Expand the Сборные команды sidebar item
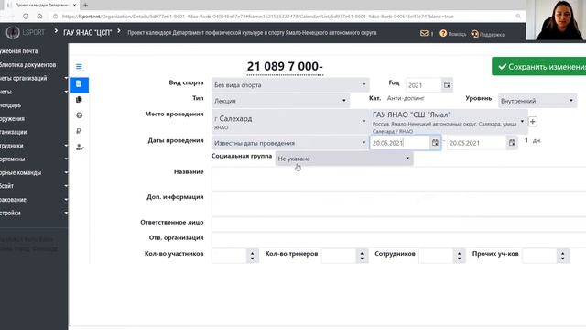 34,172
